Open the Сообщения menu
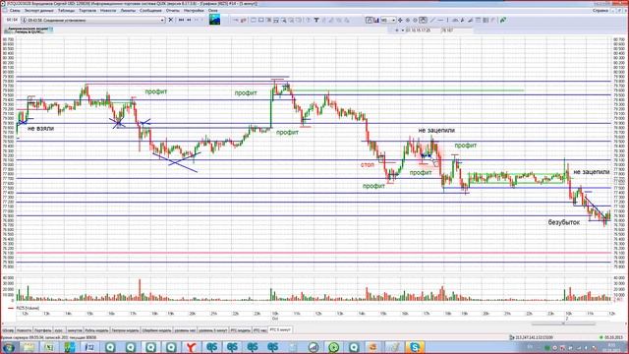 (x=150, y=11)
